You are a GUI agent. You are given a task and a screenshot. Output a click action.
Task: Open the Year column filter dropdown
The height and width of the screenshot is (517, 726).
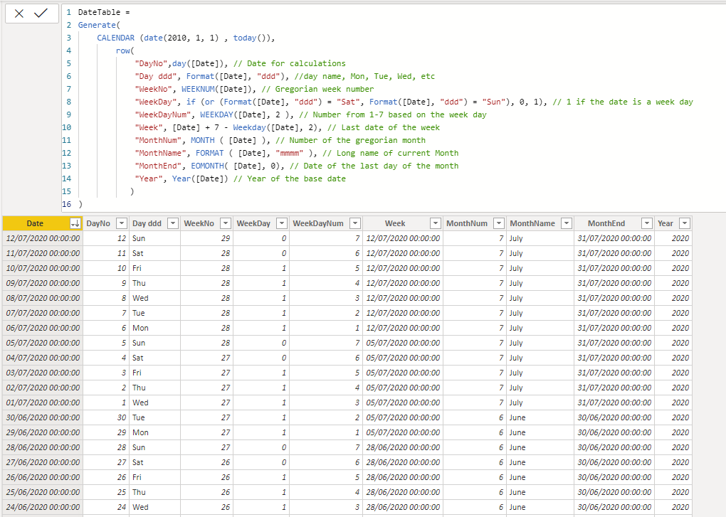pyautogui.click(x=684, y=223)
